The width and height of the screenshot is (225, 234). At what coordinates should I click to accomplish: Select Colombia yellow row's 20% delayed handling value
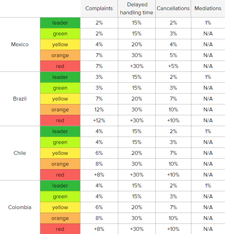click(136, 207)
